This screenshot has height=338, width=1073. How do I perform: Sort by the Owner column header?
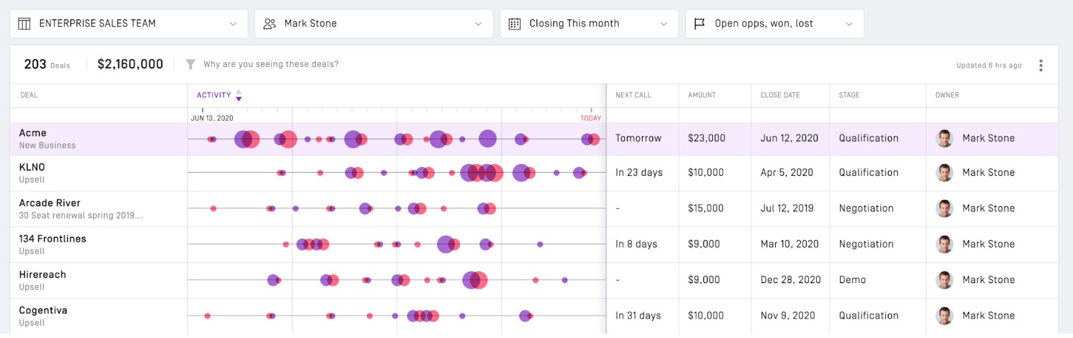pyautogui.click(x=947, y=95)
